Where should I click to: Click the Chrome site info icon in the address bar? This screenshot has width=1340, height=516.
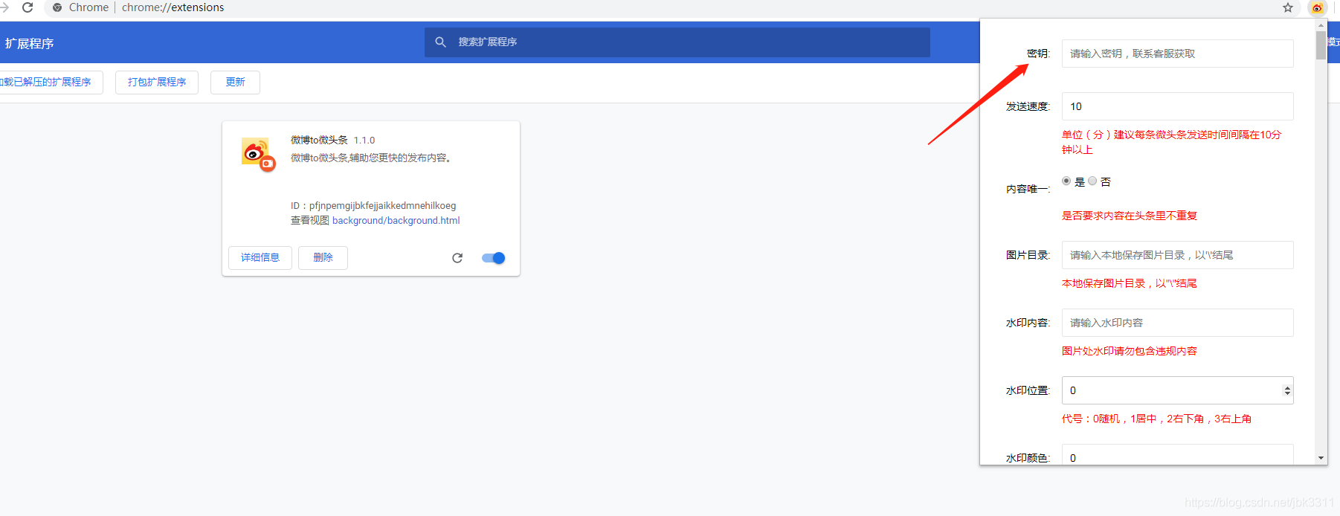click(x=57, y=7)
